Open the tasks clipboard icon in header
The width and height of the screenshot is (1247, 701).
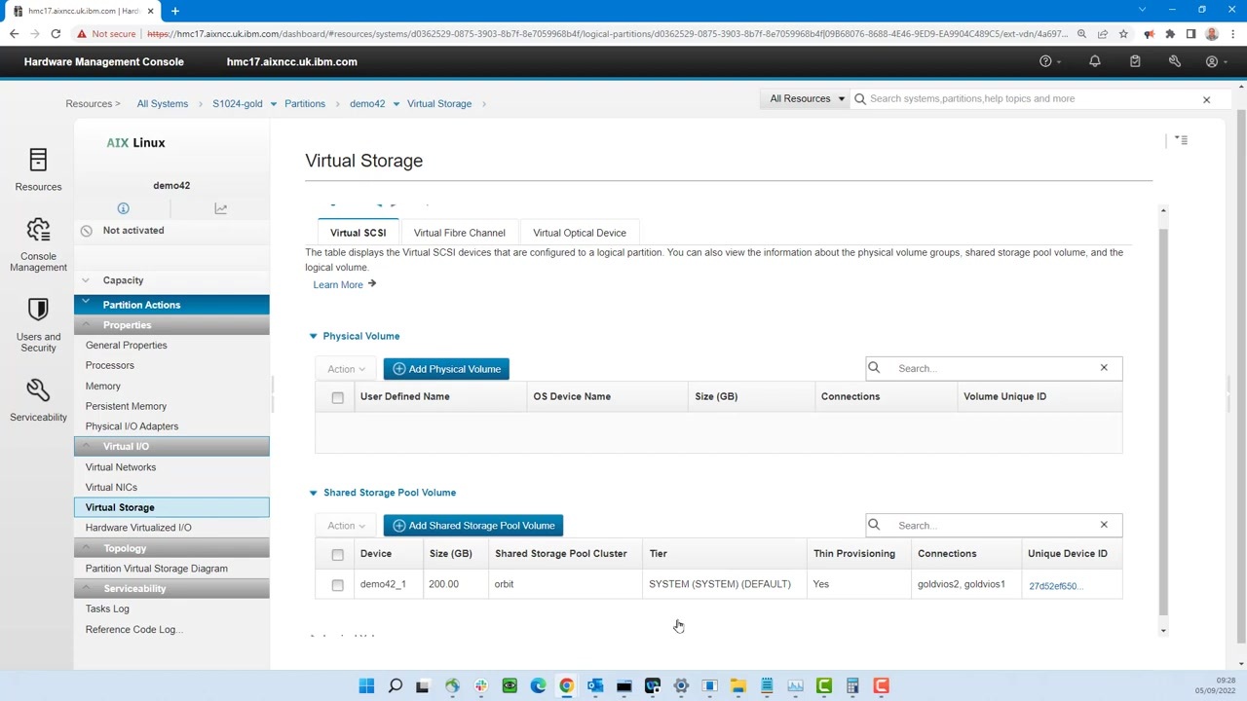[x=1135, y=61]
